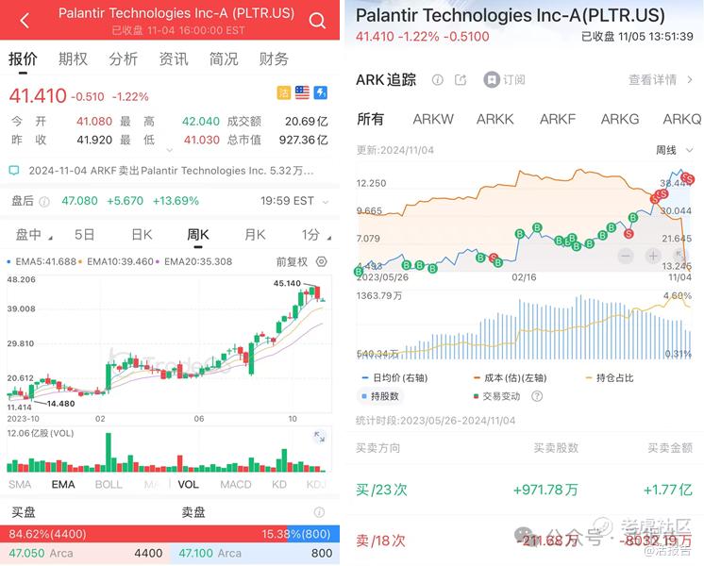Select the 所有 ARK funds tab
Screen dimensions: 704x566
click(x=371, y=120)
